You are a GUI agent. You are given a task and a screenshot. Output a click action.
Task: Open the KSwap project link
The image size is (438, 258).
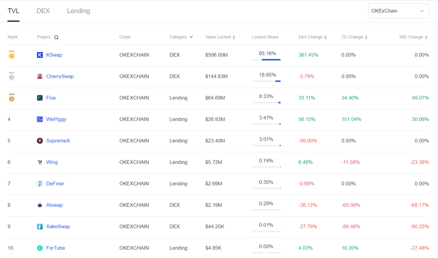coord(54,55)
